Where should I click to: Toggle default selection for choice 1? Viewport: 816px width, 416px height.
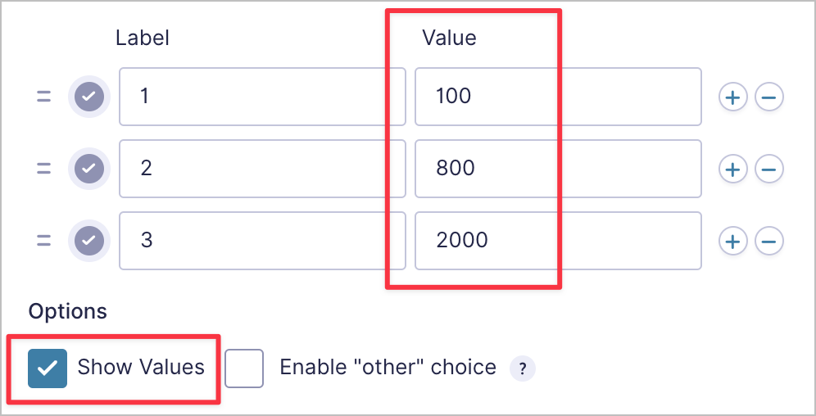pyautogui.click(x=89, y=97)
